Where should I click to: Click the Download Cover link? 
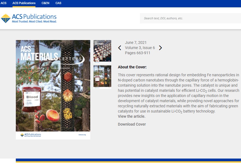coord(132,124)
